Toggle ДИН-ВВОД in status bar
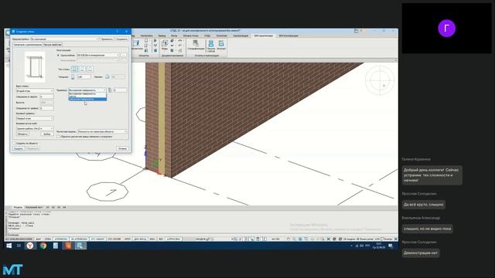The width and height of the screenshot is (495, 278). coord(140,239)
